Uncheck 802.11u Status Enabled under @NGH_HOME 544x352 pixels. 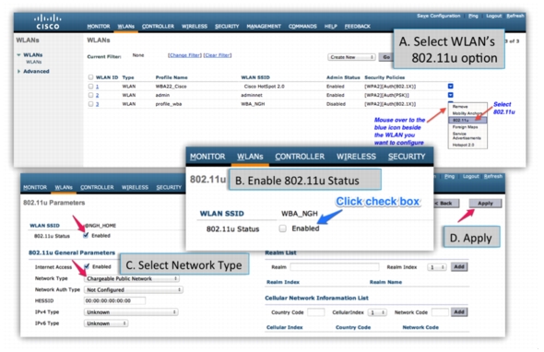[86, 236]
